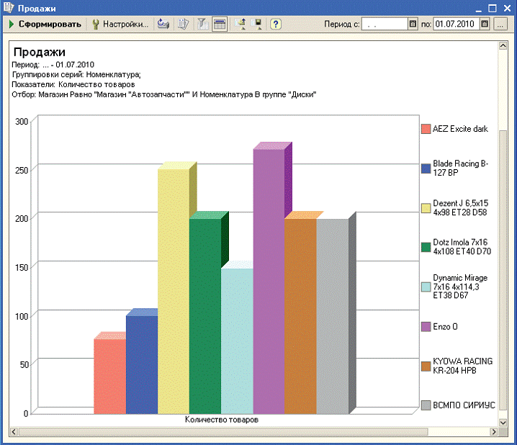The height and width of the screenshot is (445, 517).
Task: Maximize the Продажи window
Action: (493, 8)
